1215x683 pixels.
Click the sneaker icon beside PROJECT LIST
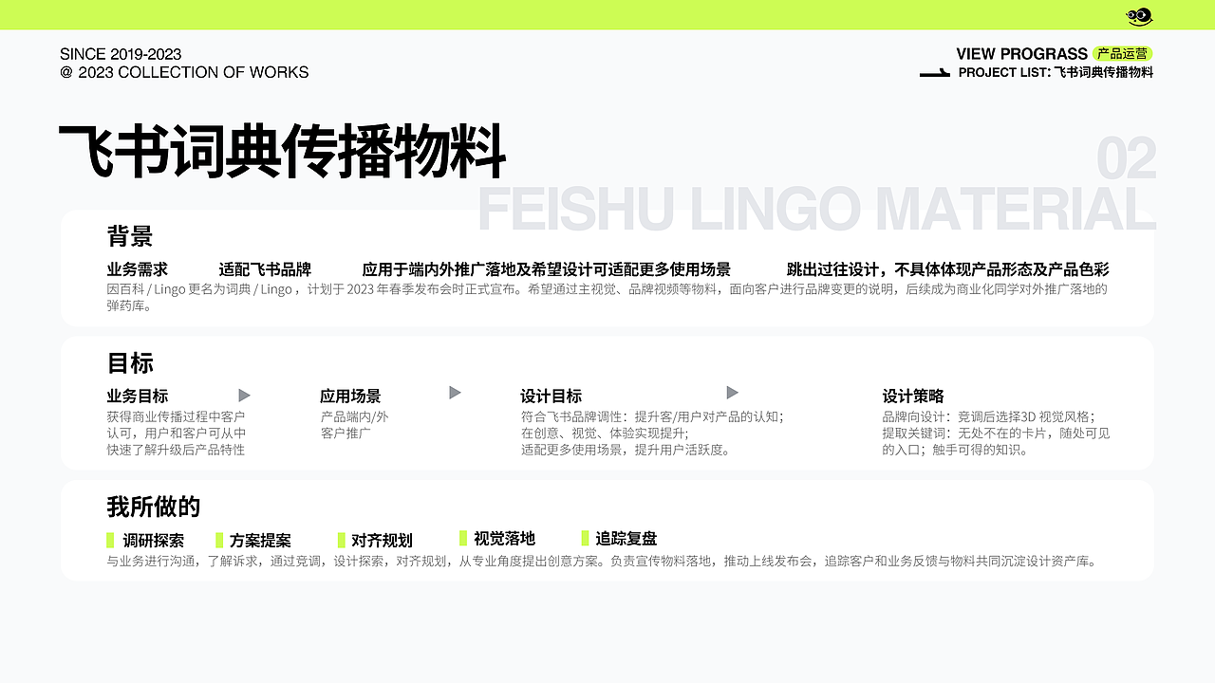[x=935, y=73]
